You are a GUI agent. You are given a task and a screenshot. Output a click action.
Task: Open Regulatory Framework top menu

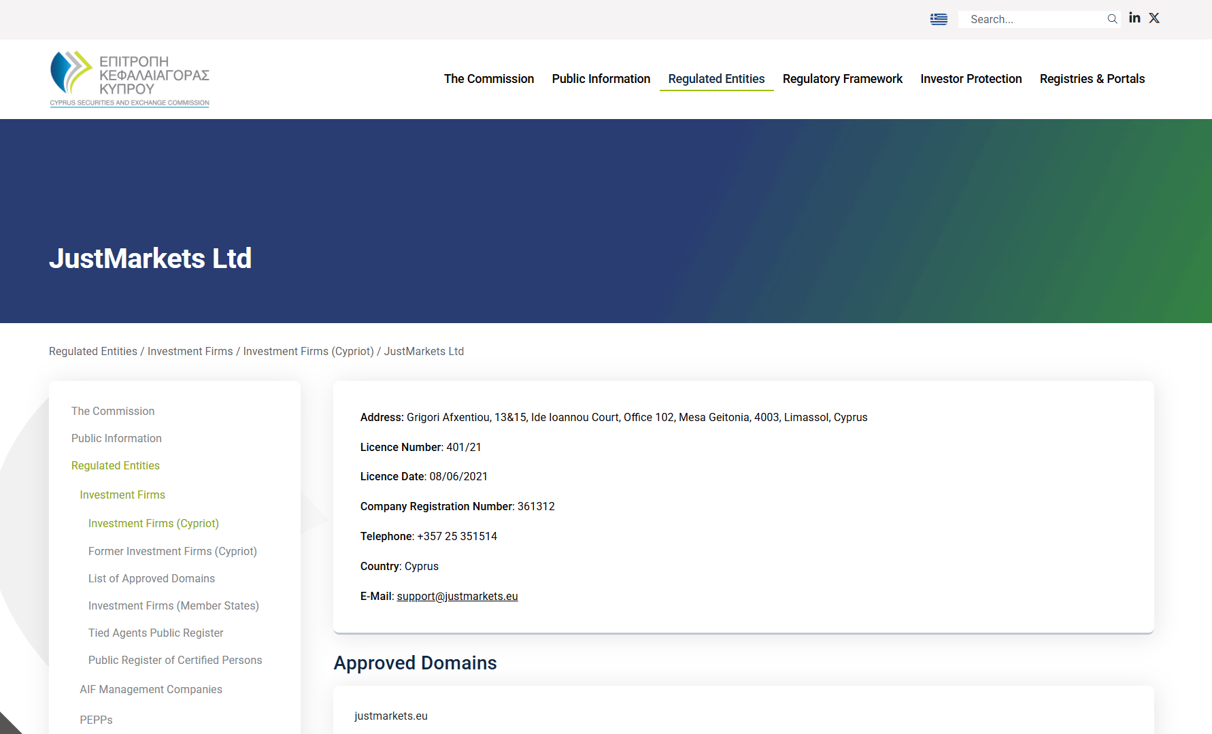coord(843,79)
